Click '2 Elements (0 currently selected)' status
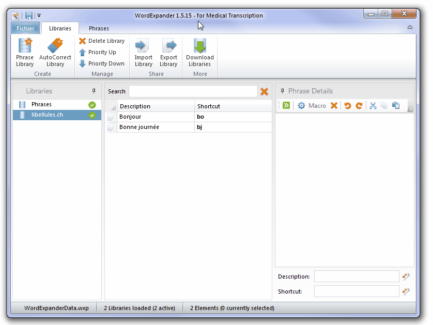Viewport: 433px width, 325px height. [x=232, y=308]
